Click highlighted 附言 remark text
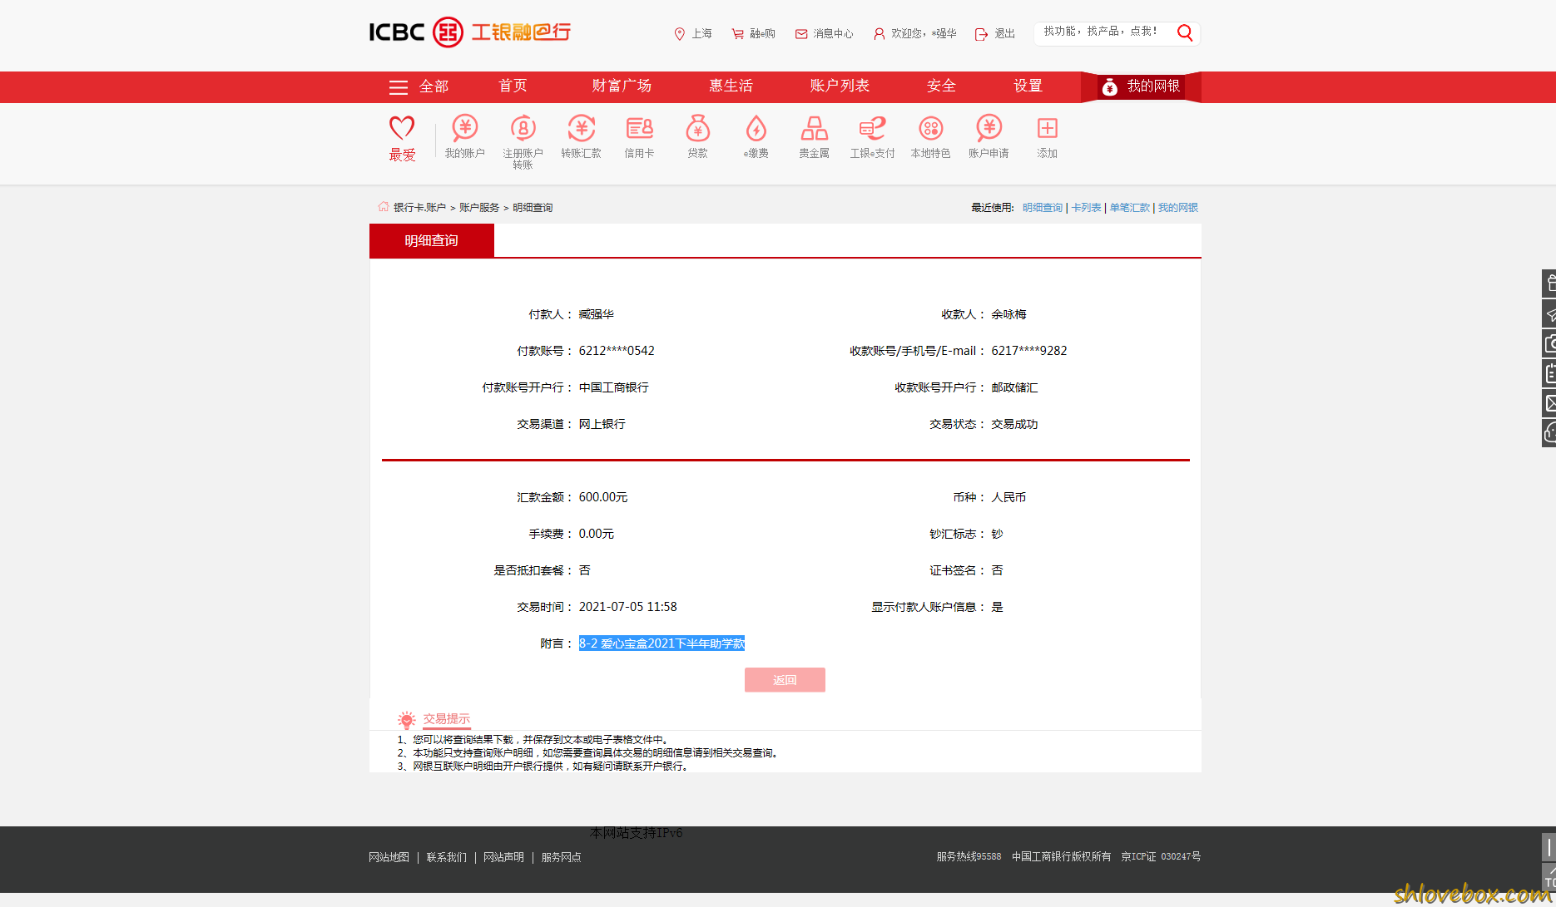 [662, 643]
